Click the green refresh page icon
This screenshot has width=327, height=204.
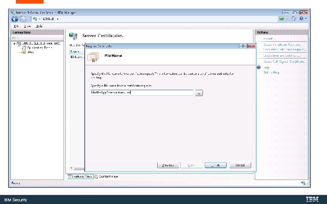pos(281,19)
